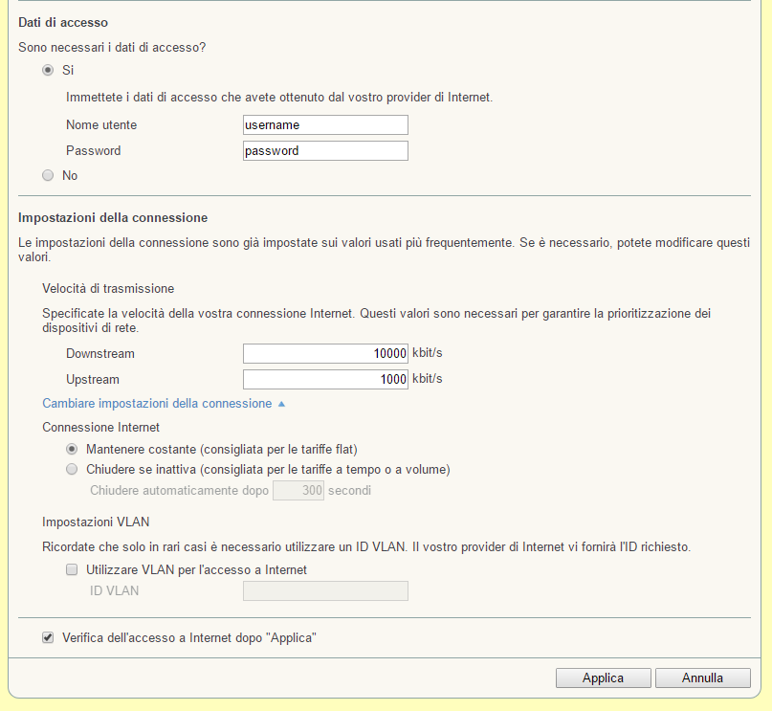This screenshot has width=772, height=711.
Task: Click into the Password input field
Action: click(x=325, y=150)
